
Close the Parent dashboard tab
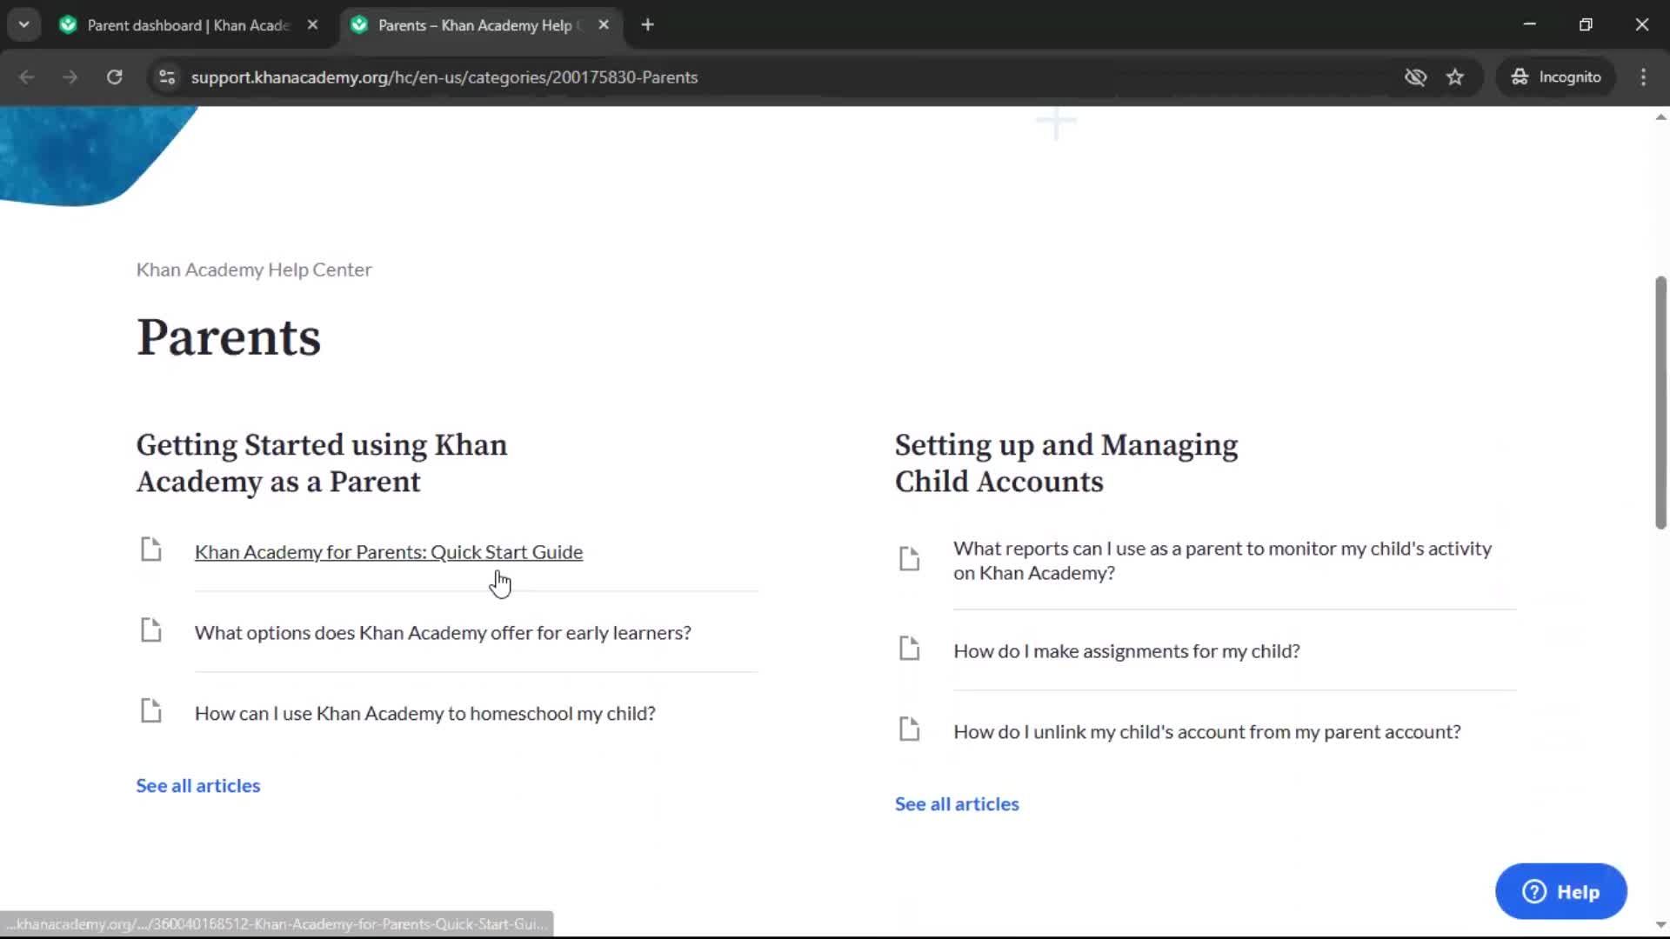tap(312, 25)
